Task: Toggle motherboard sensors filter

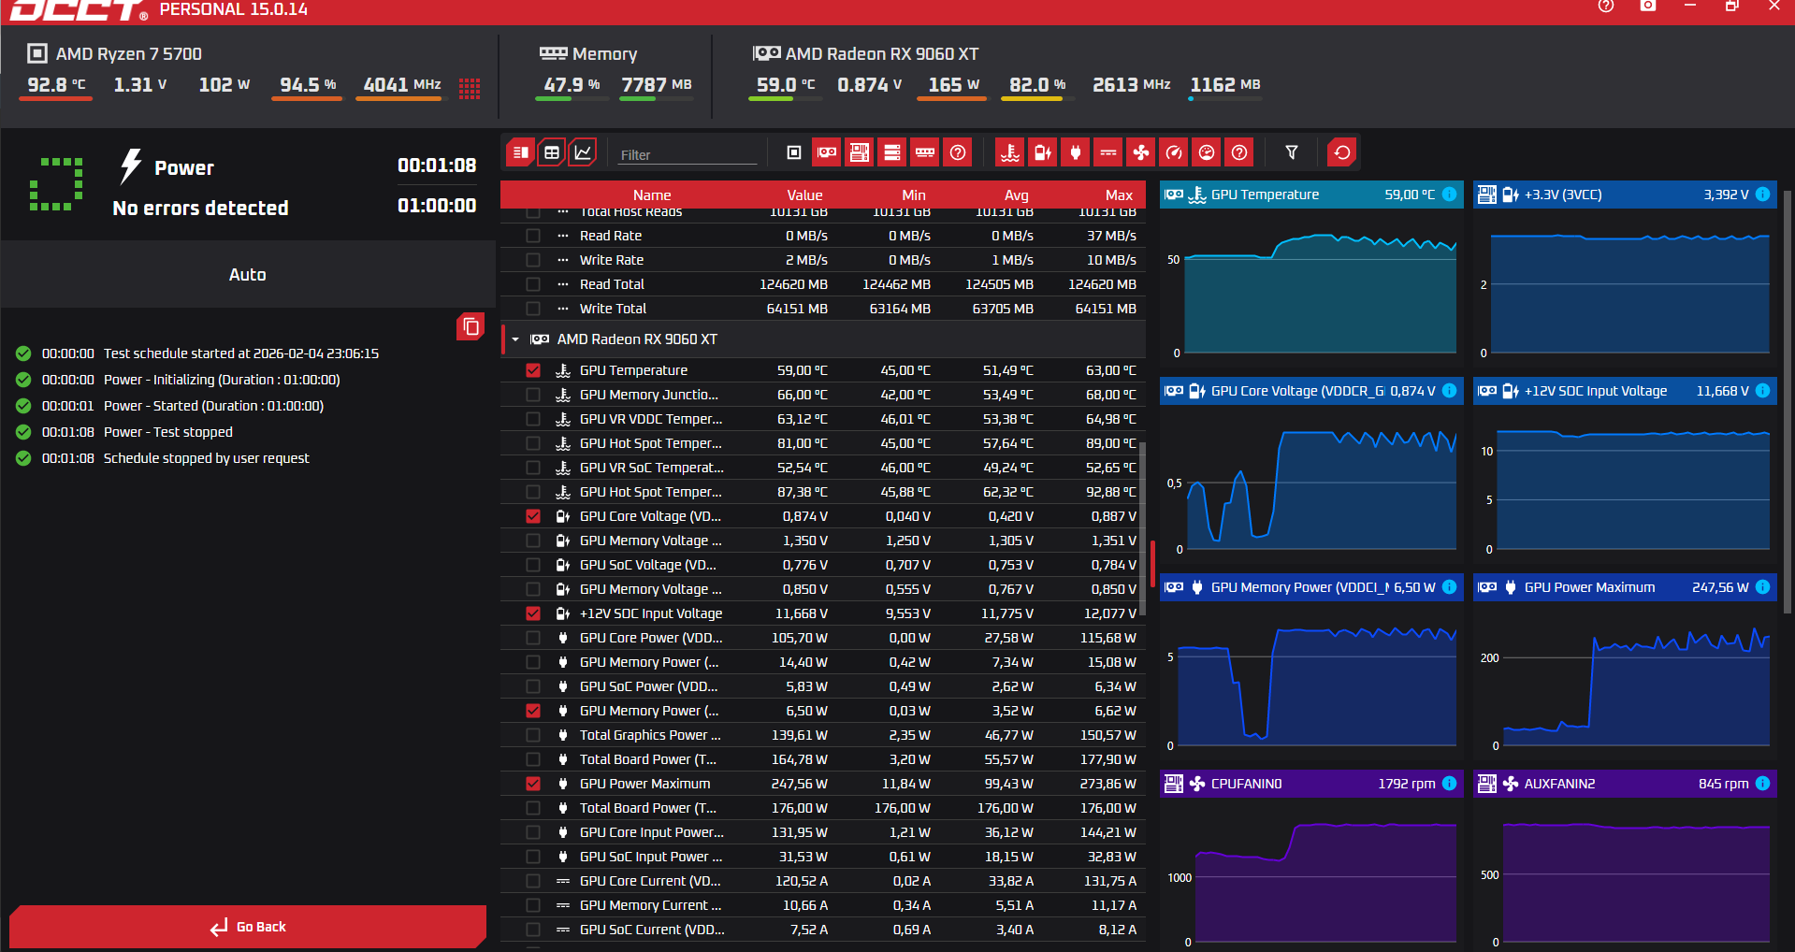Action: pos(860,152)
